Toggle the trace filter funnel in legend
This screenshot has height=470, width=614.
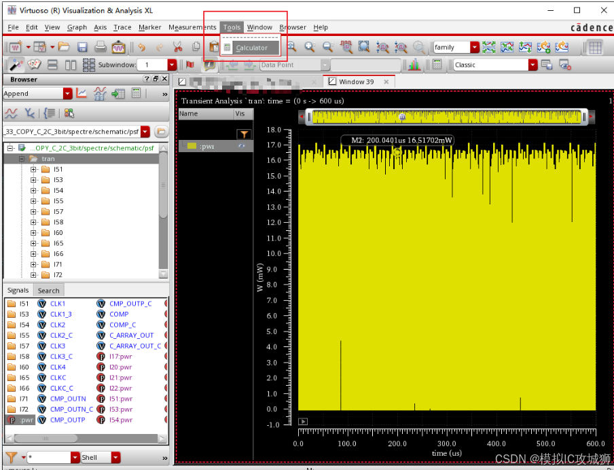(x=243, y=134)
